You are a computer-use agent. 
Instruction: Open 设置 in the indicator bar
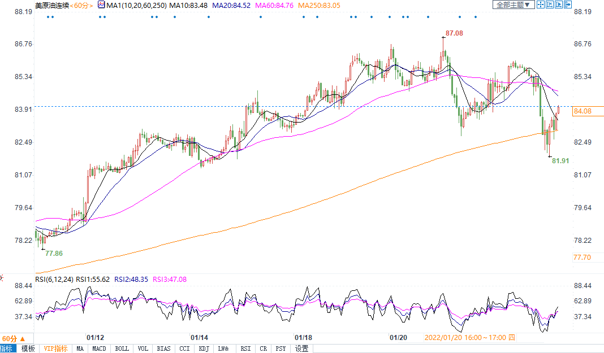pyautogui.click(x=302, y=348)
